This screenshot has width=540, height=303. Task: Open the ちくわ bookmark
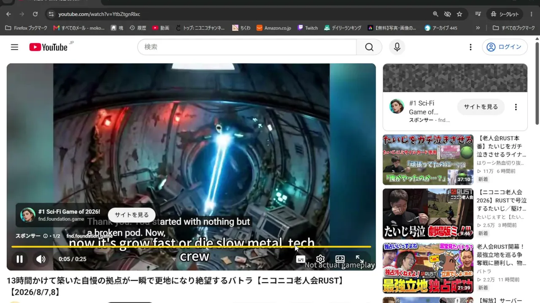pyautogui.click(x=241, y=28)
